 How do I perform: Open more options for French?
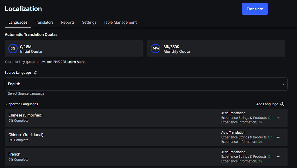(279, 157)
